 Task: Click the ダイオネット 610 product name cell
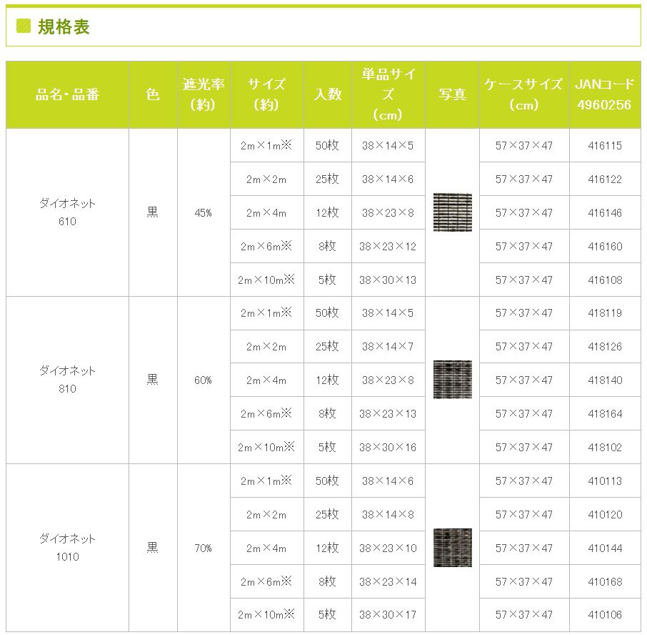(67, 212)
